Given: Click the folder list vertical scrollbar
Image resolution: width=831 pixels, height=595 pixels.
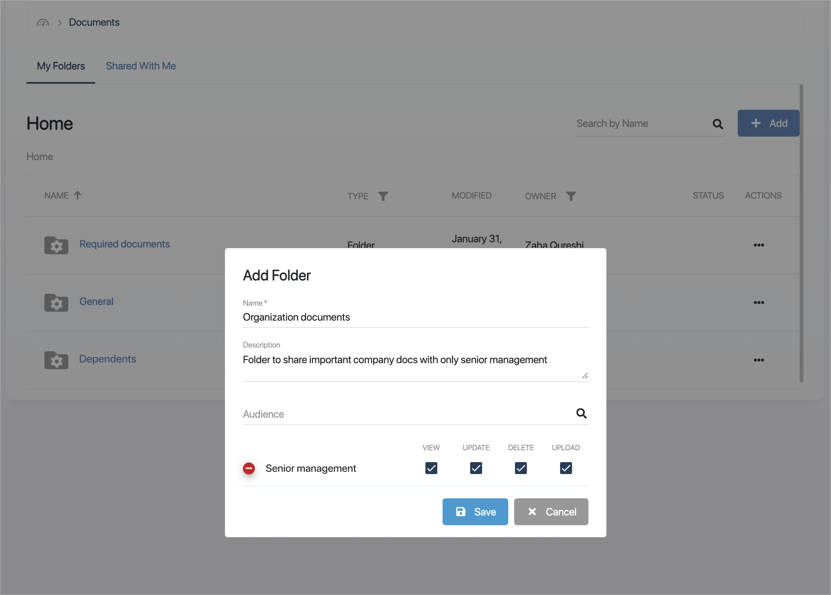Looking at the screenshot, I should [x=801, y=233].
